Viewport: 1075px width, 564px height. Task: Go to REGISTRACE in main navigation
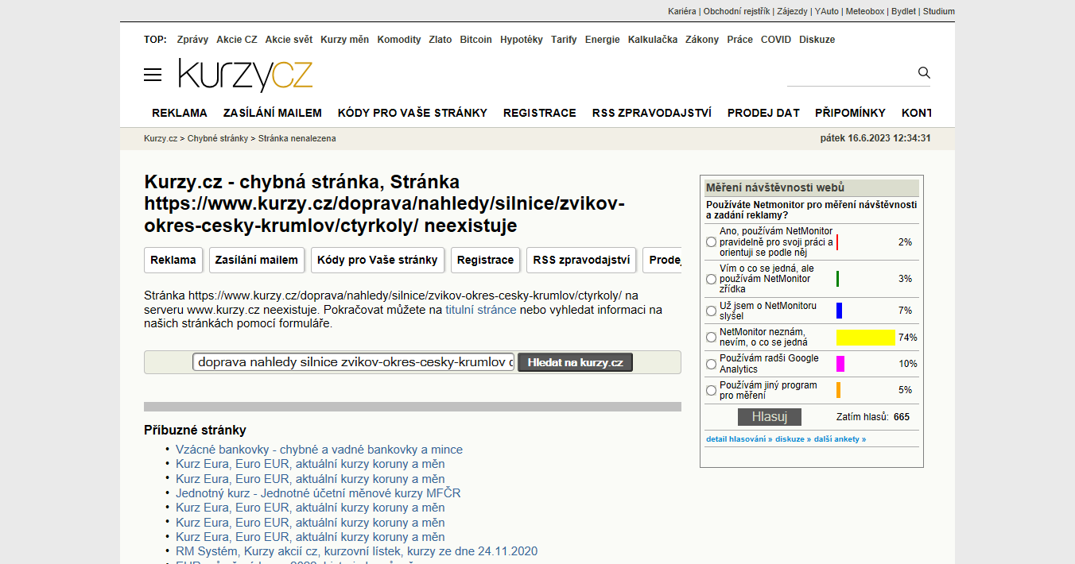point(540,113)
